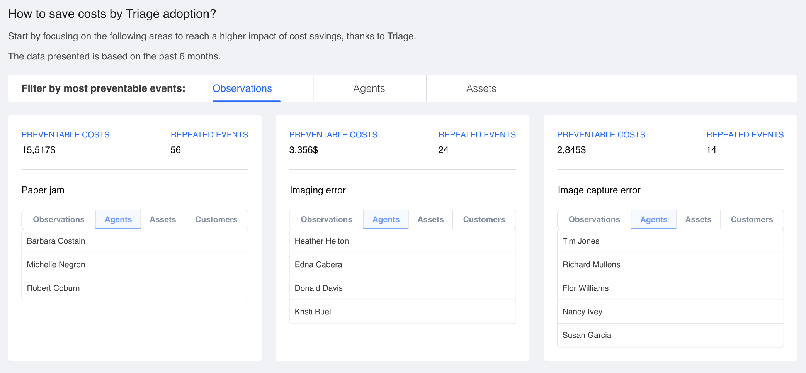Show Assets tab in Imaging error card
The image size is (806, 373).
tap(430, 220)
